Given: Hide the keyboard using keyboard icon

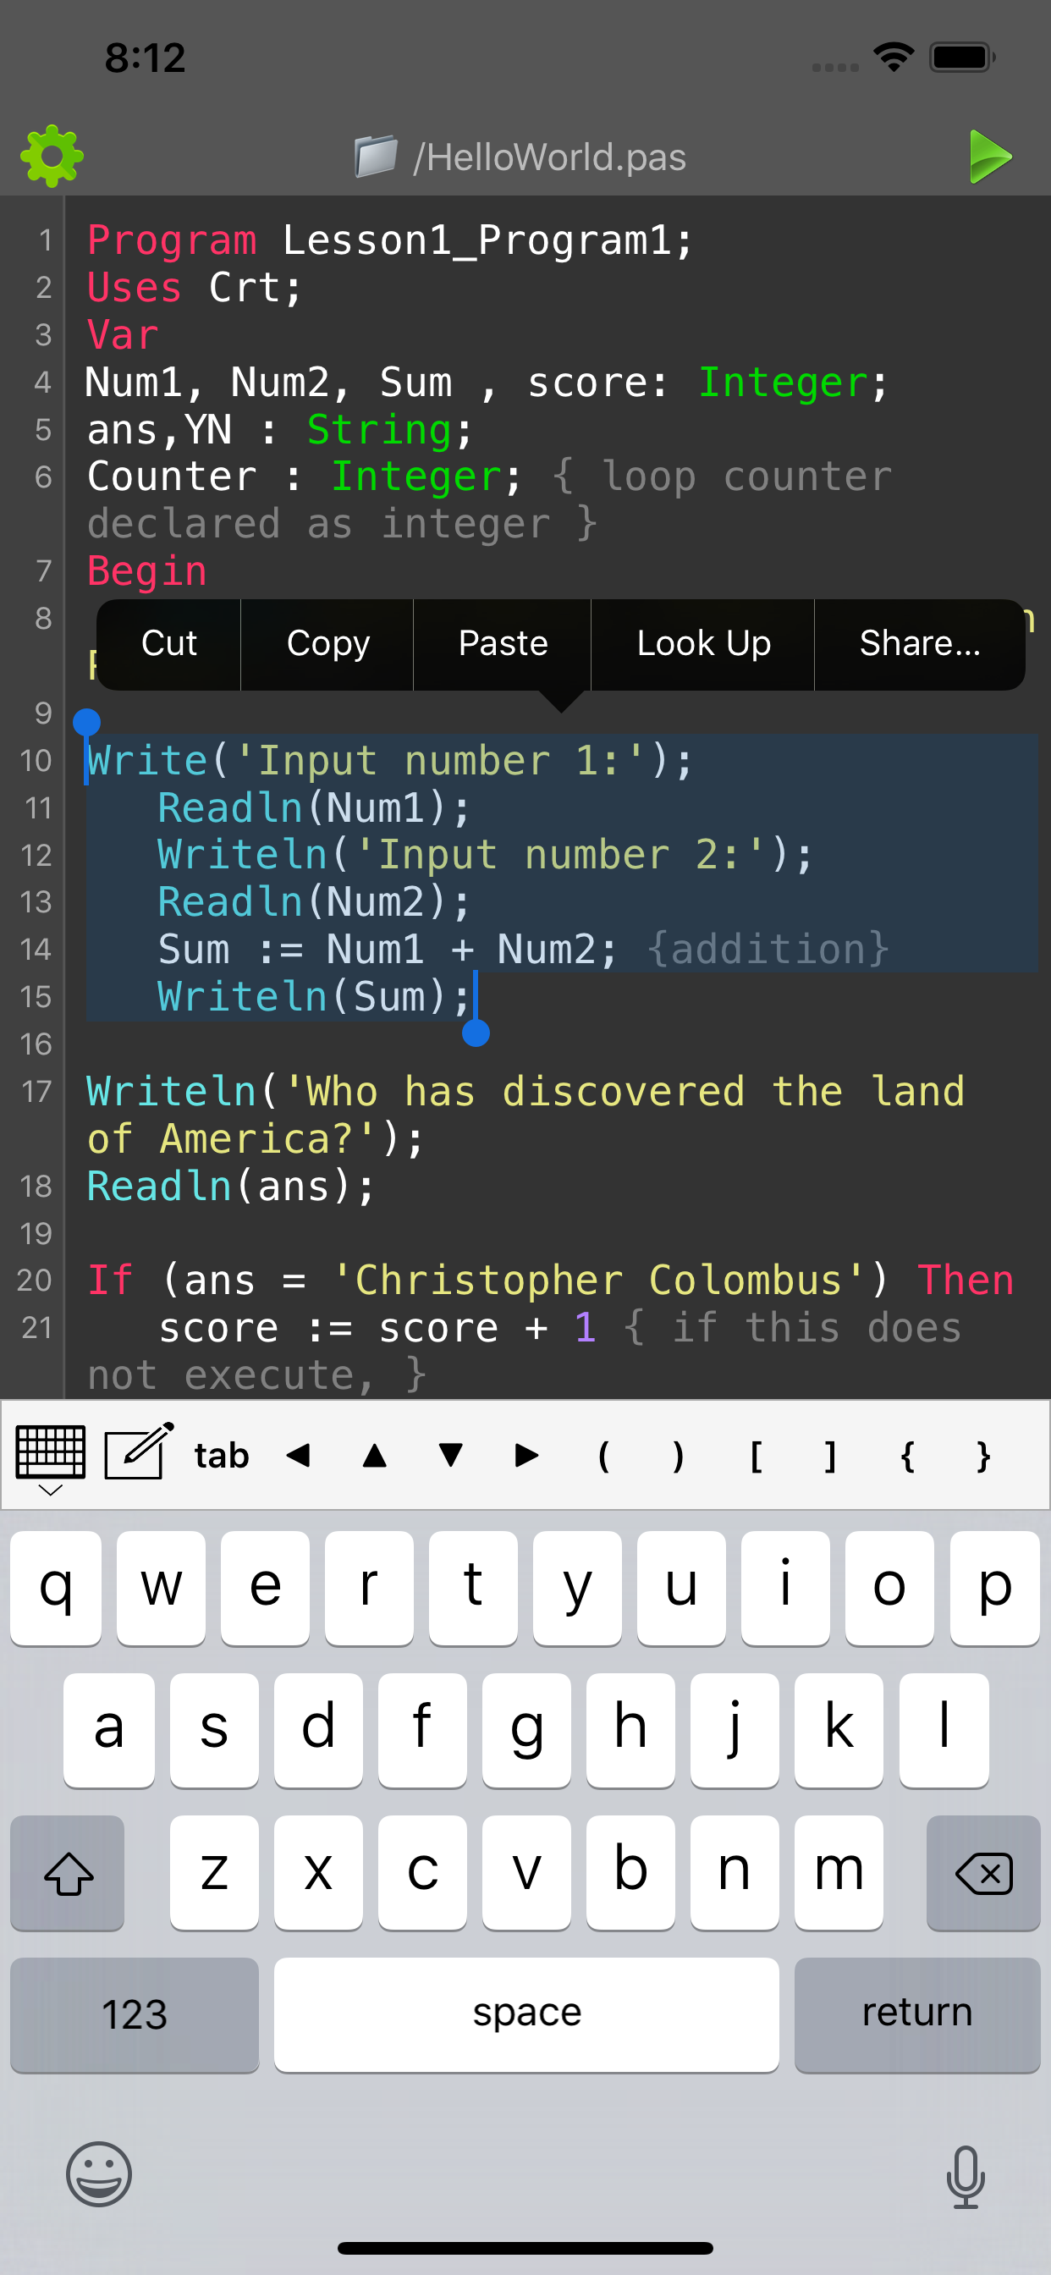Looking at the screenshot, I should [x=50, y=1457].
